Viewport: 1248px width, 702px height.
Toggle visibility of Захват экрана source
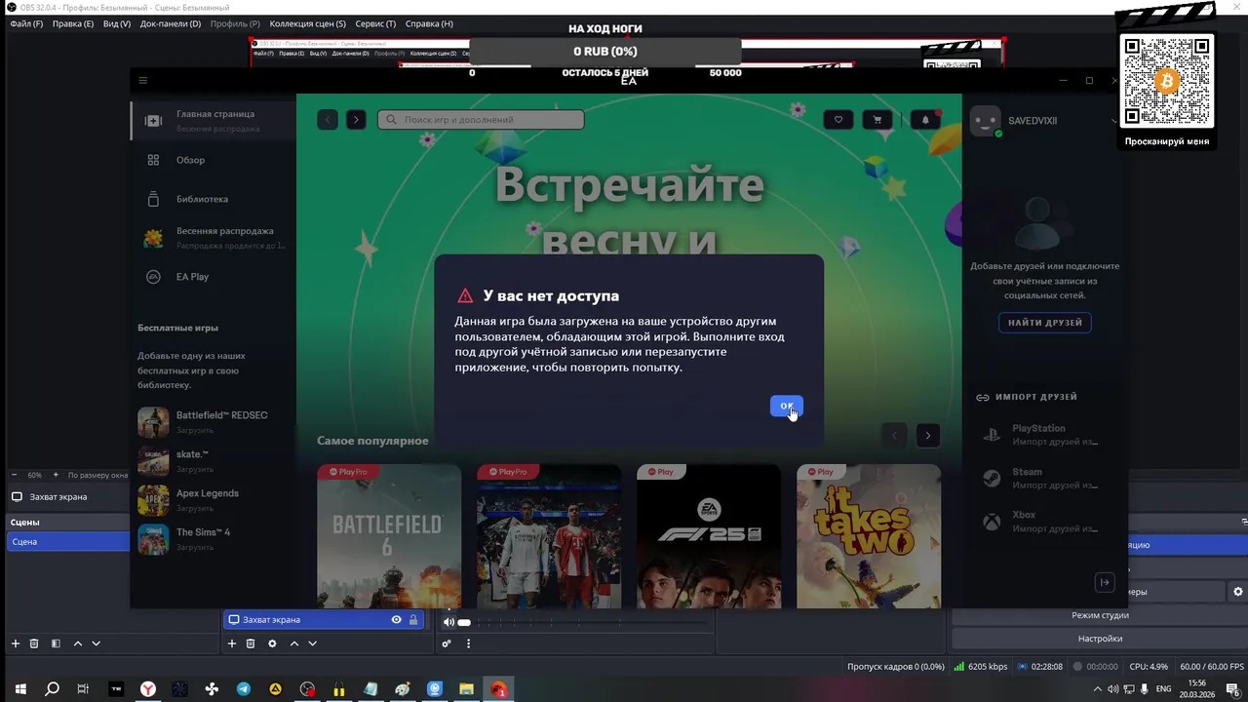[x=396, y=619]
